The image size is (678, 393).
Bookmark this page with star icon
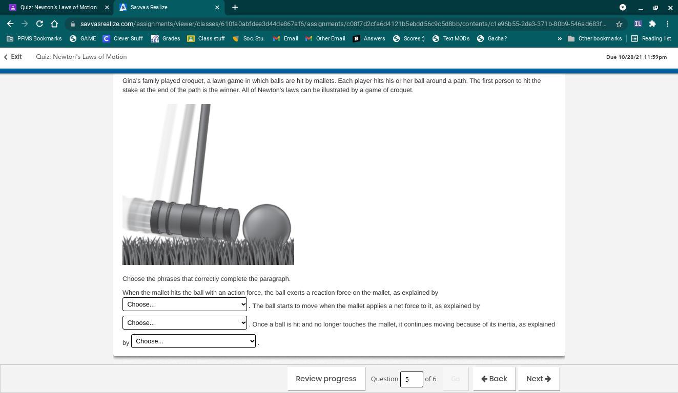[x=619, y=24]
